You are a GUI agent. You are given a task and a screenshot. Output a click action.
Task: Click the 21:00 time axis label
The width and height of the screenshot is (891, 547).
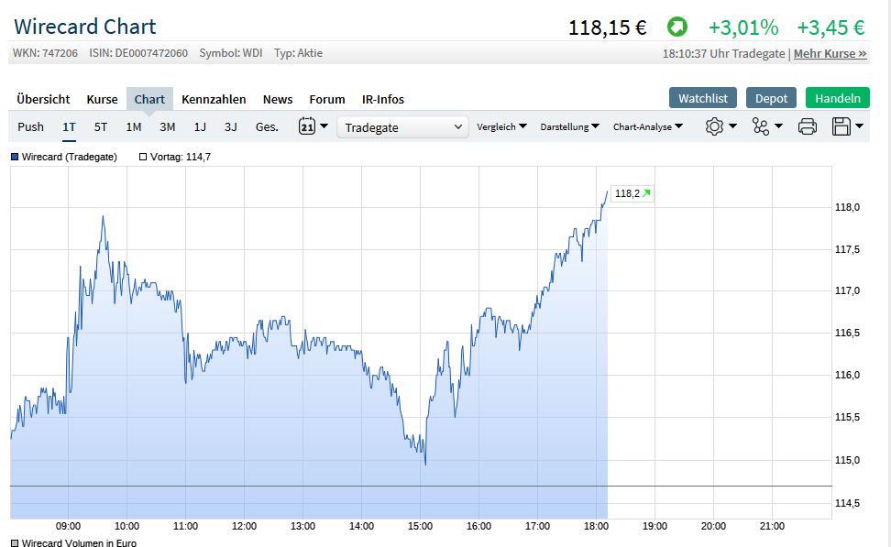click(772, 526)
